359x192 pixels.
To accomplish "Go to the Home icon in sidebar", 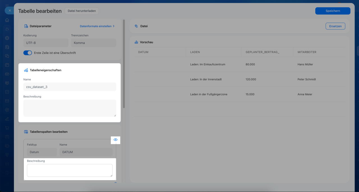I will 7,20.
